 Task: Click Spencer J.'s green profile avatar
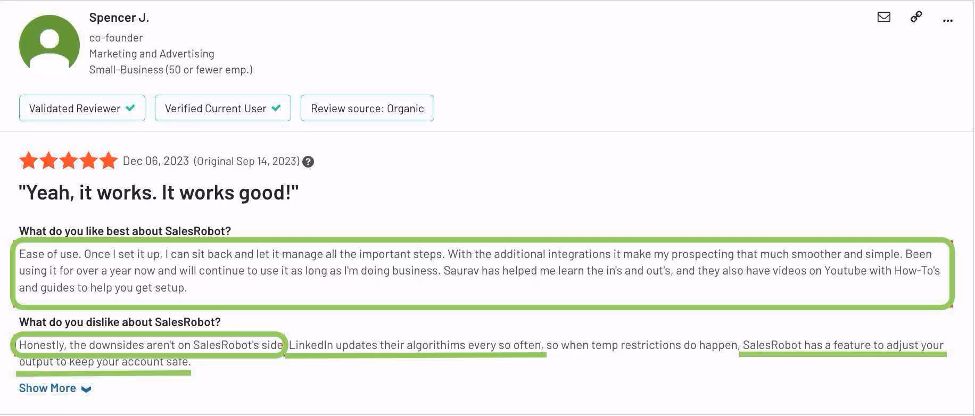(49, 44)
